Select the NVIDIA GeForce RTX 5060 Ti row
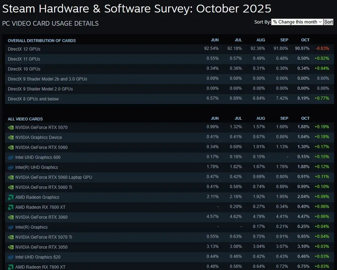 pyautogui.click(x=44, y=187)
